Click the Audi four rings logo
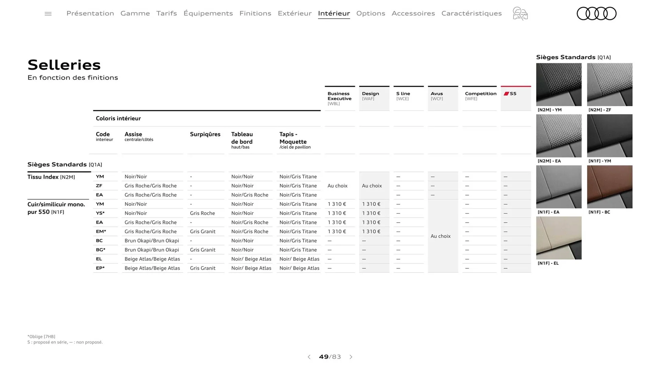Image resolution: width=660 pixels, height=371 pixels. coord(596,14)
